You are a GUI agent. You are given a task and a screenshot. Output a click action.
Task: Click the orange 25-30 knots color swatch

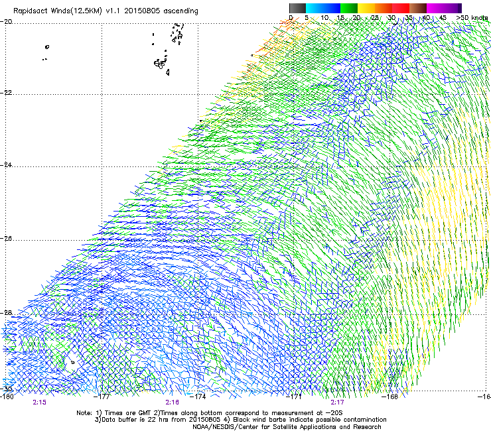pos(384,8)
